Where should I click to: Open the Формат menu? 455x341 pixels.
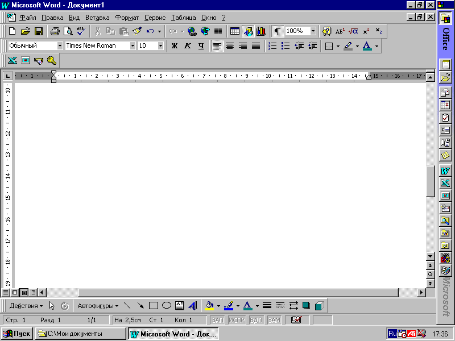click(127, 18)
